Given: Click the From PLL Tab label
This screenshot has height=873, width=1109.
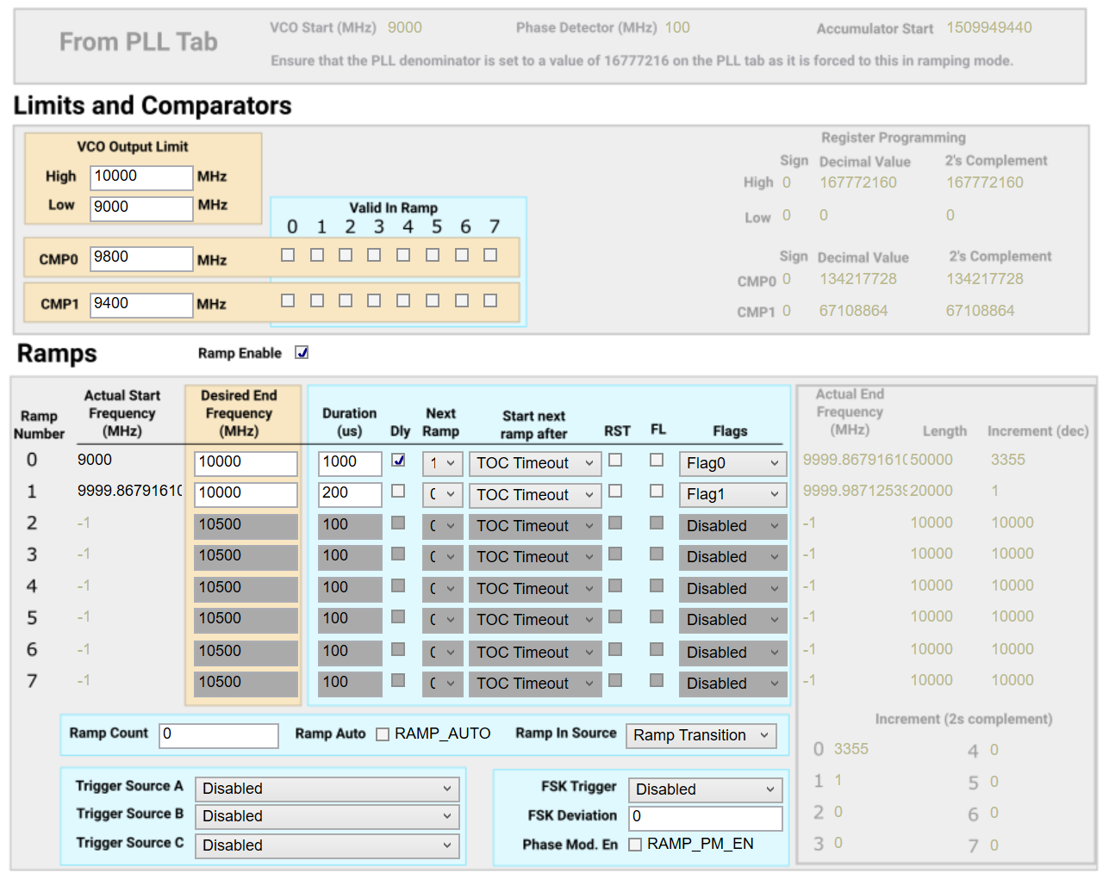Looking at the screenshot, I should 139,42.
